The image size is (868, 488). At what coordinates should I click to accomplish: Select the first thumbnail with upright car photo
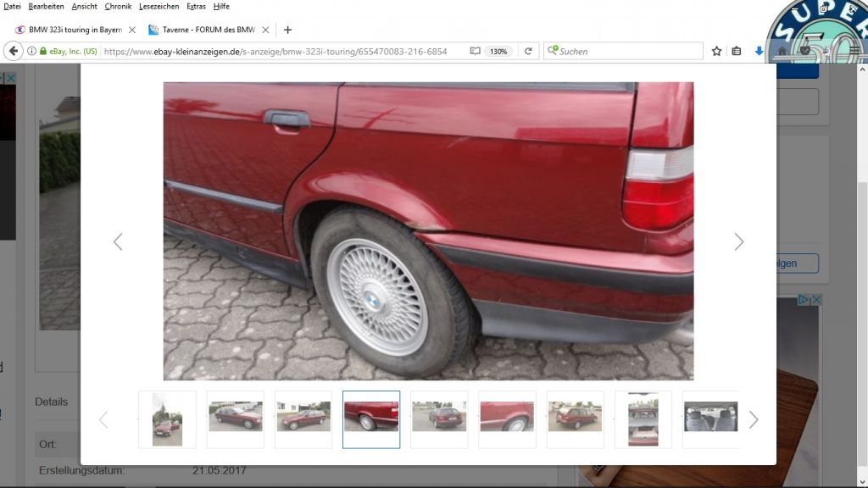click(x=167, y=419)
